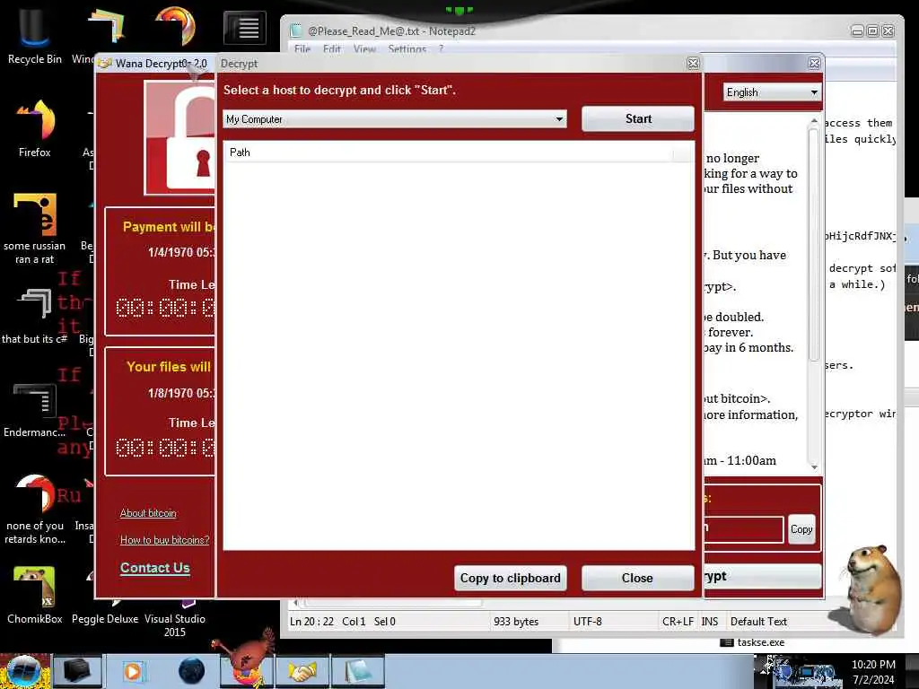Screen dimensions: 919x689
Task: Open the Edit menu in Notepad2
Action: [x=332, y=49]
